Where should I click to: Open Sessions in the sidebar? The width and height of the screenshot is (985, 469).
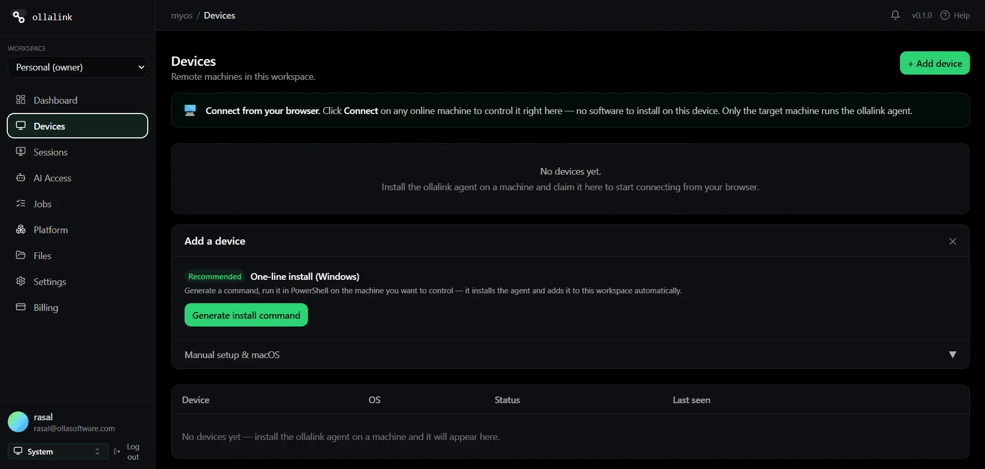(x=77, y=152)
